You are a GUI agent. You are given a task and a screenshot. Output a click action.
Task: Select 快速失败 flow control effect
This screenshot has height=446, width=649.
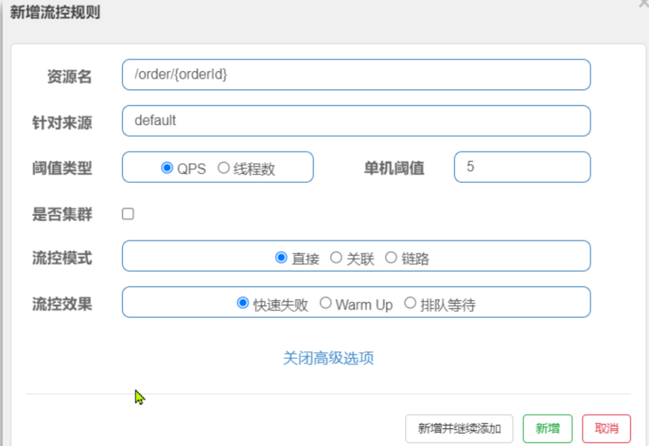tap(243, 303)
